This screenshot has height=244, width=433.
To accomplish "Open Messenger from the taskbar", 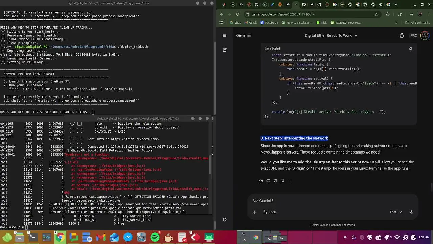I will tap(128, 237).
